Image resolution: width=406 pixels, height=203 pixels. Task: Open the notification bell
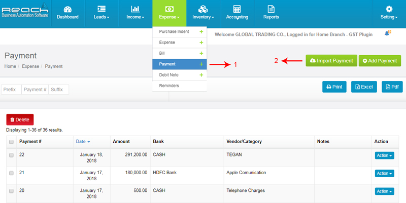(387, 33)
